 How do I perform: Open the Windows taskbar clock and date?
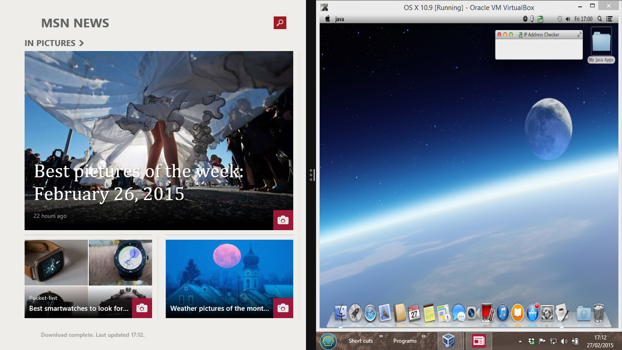pos(601,341)
